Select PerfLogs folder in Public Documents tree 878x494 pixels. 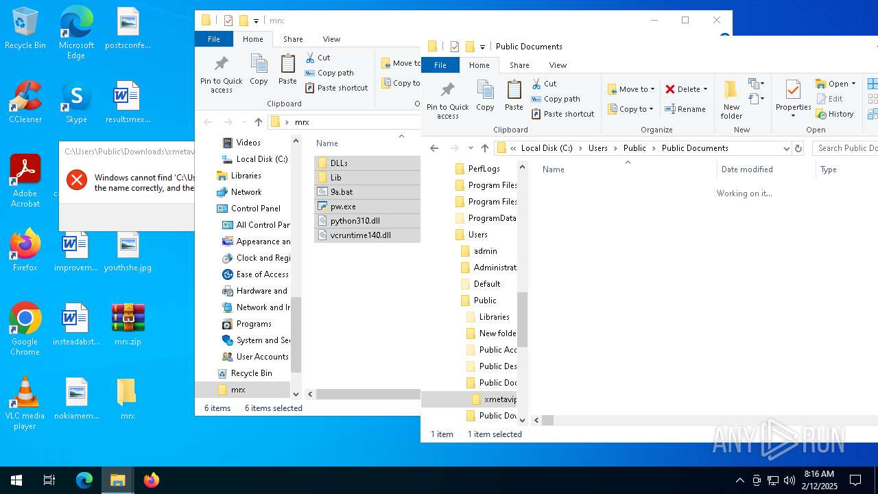click(484, 169)
